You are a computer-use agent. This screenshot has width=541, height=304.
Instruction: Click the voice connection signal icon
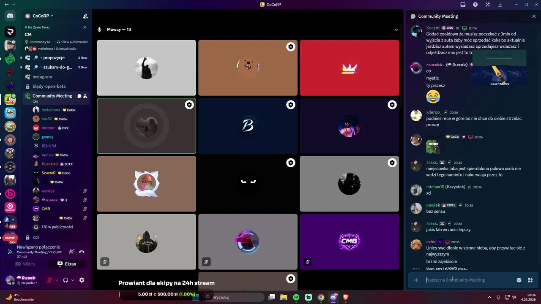pyautogui.click(x=10, y=252)
